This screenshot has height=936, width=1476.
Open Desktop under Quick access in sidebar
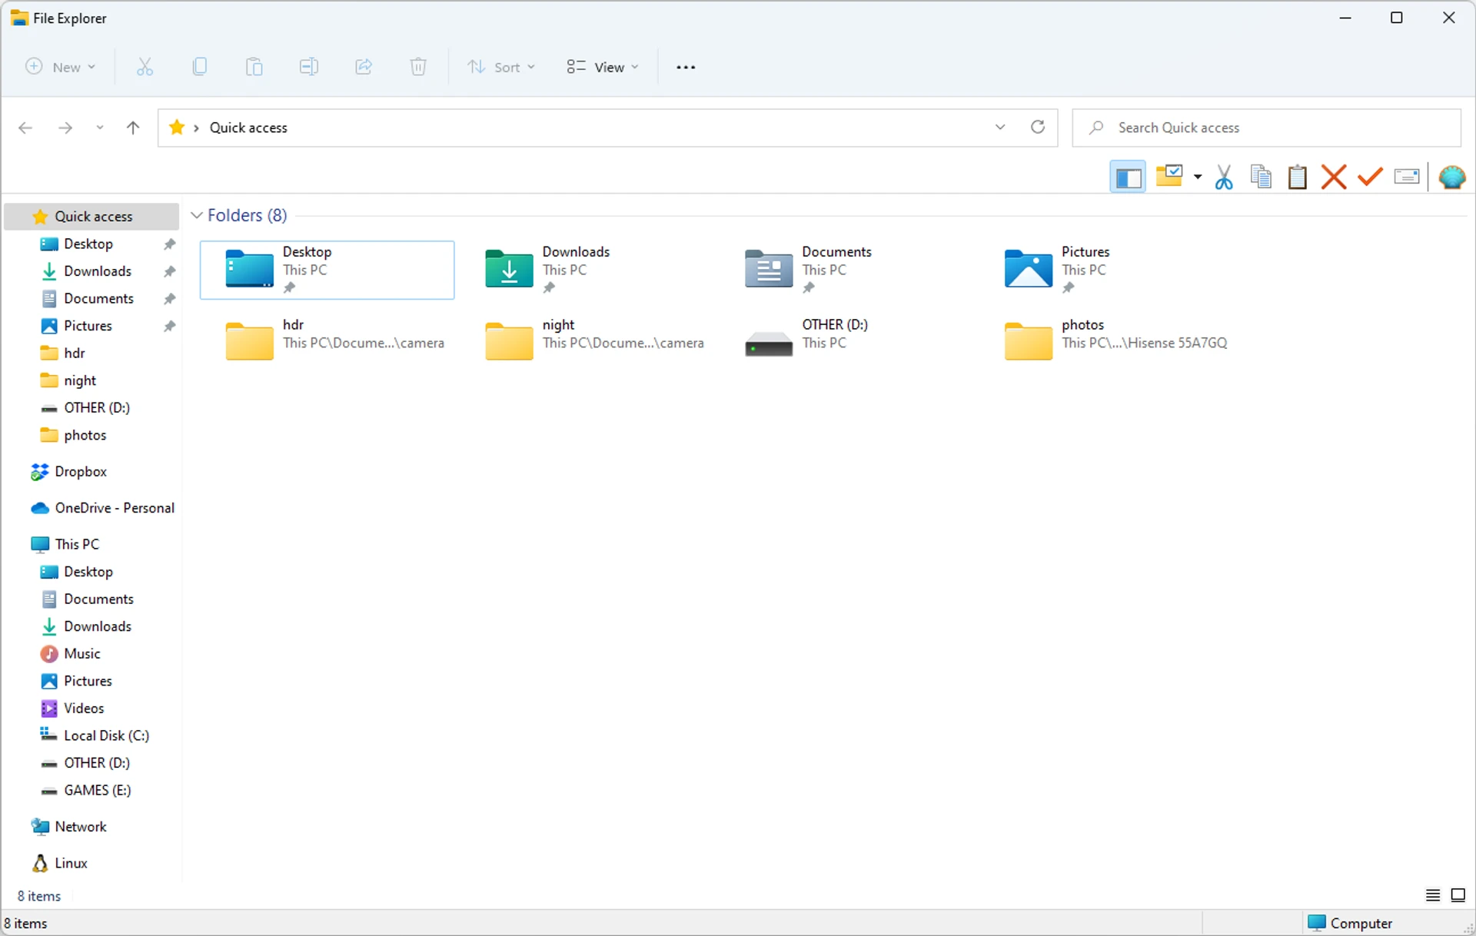coord(88,244)
